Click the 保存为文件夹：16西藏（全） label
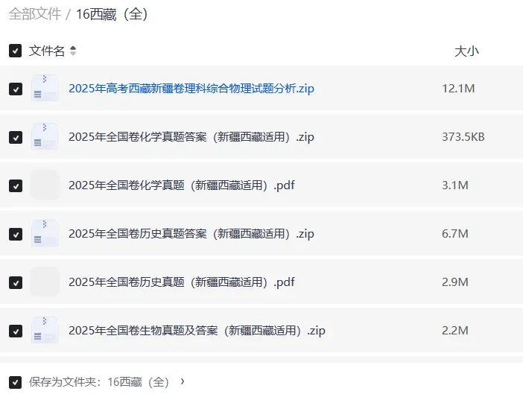The width and height of the screenshot is (523, 397). (x=99, y=382)
